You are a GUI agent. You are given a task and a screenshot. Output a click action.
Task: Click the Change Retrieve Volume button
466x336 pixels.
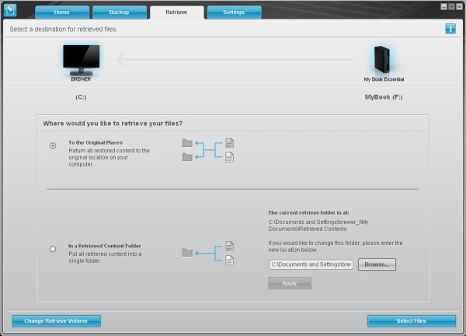(x=56, y=320)
